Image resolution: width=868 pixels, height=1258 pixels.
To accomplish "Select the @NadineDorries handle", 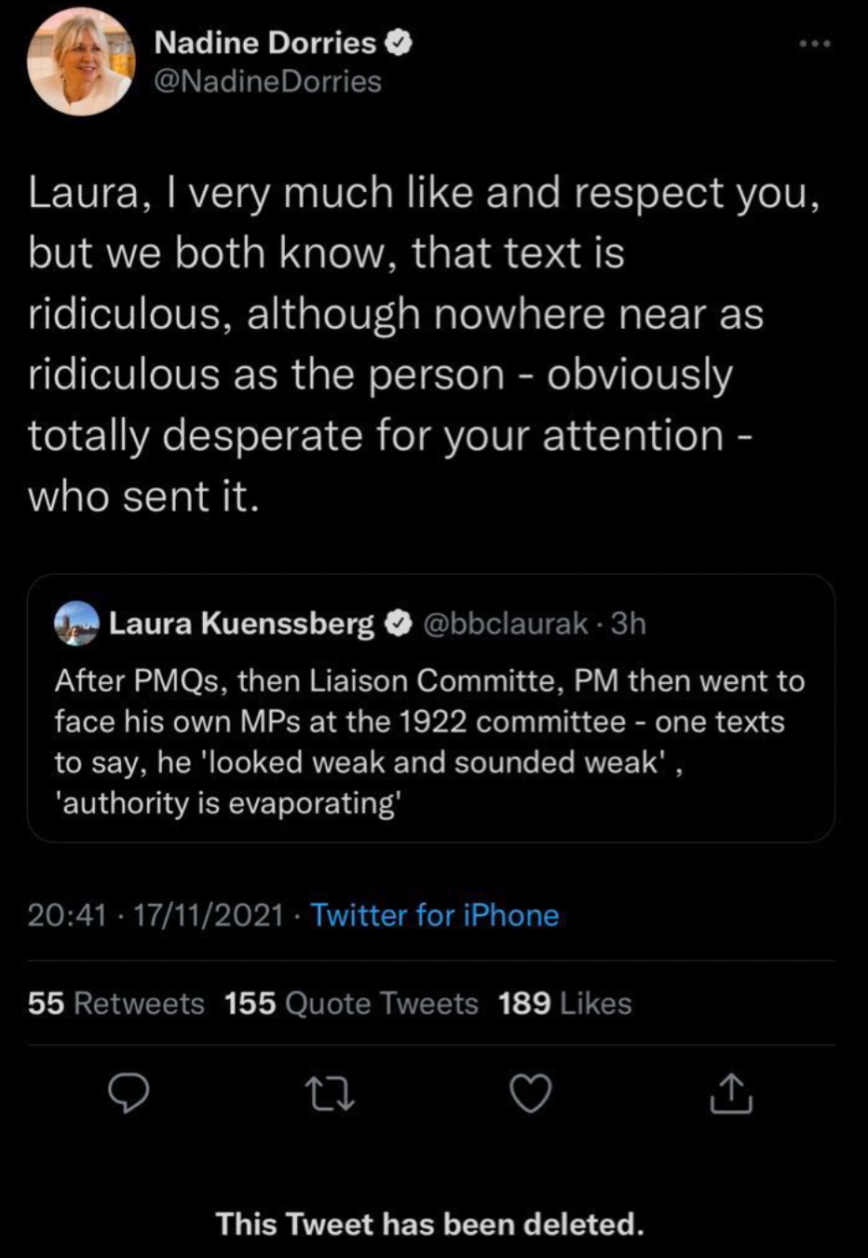I will coord(268,82).
